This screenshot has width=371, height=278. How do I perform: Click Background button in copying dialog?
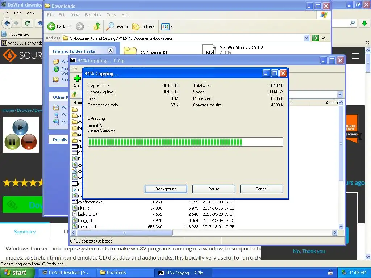pos(166,189)
